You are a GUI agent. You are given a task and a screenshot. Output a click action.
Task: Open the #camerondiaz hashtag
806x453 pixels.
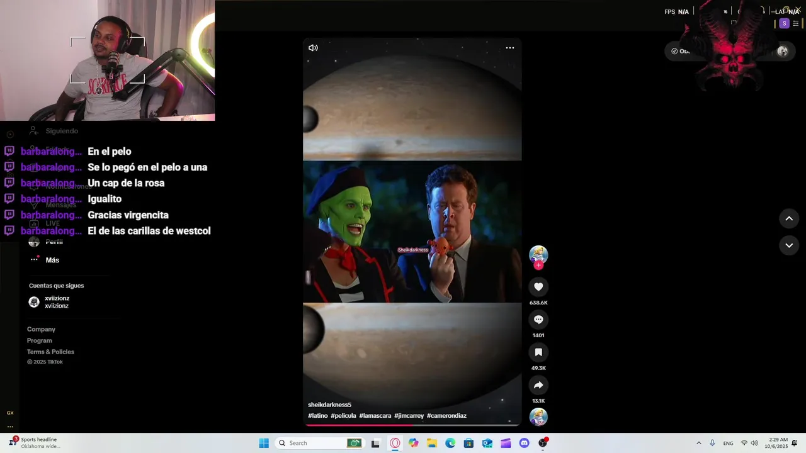click(446, 416)
